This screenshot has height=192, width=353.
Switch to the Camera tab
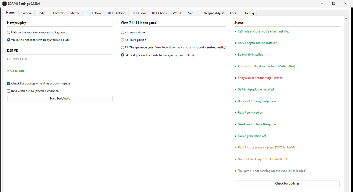point(26,13)
